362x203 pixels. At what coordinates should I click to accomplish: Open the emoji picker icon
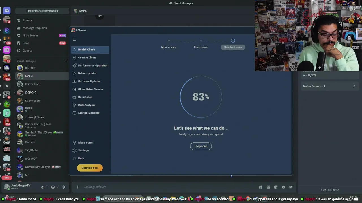pos(283,187)
